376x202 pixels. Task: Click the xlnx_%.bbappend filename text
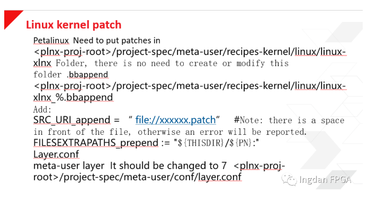tap(73, 97)
